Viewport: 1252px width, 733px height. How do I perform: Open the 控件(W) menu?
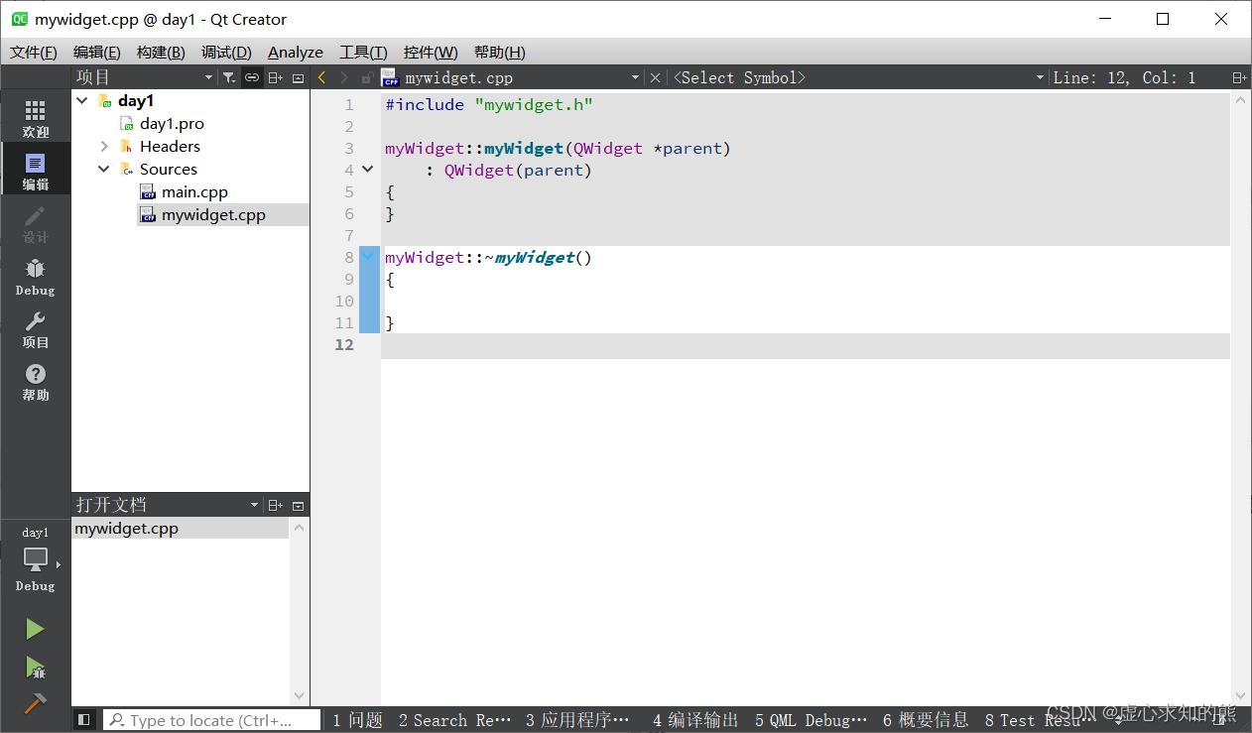click(x=431, y=53)
